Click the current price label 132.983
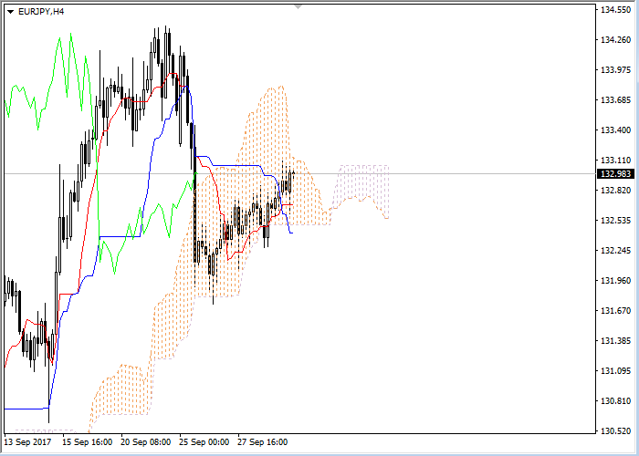The width and height of the screenshot is (639, 456). pos(615,174)
